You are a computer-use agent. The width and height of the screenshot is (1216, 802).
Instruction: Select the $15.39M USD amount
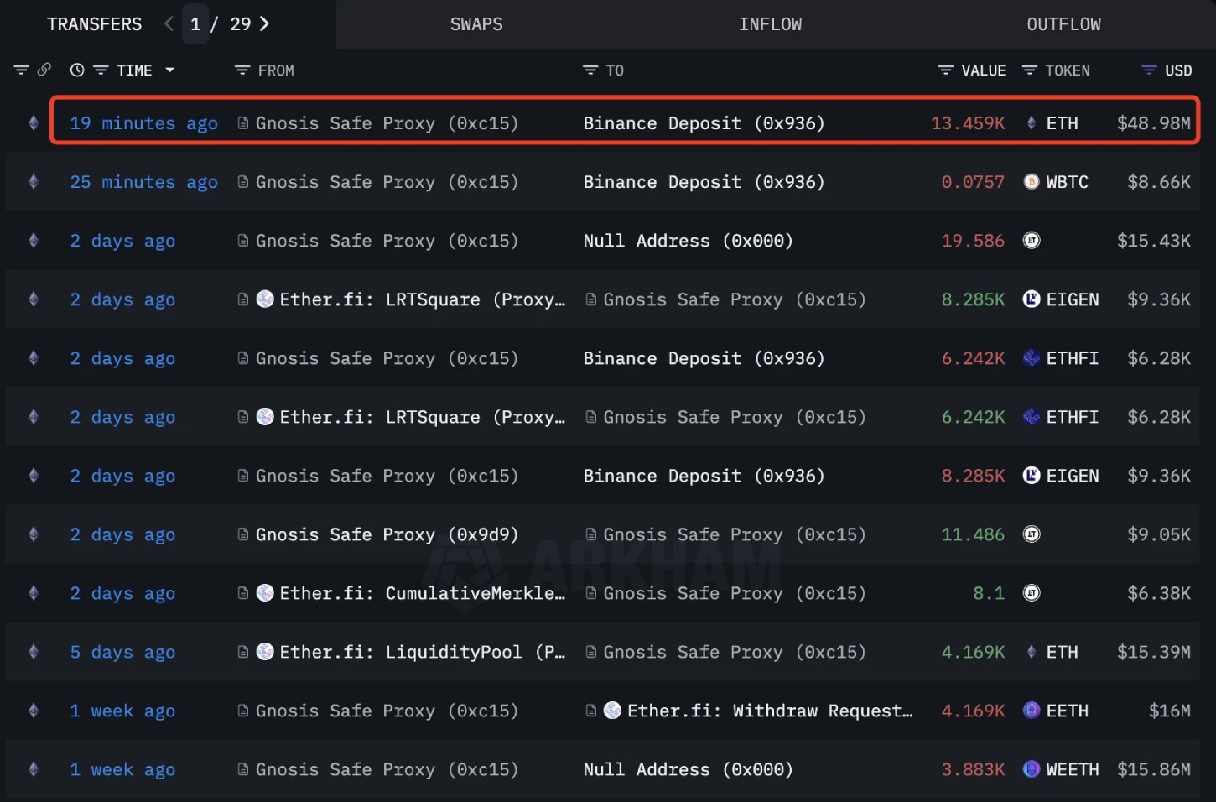1153,652
